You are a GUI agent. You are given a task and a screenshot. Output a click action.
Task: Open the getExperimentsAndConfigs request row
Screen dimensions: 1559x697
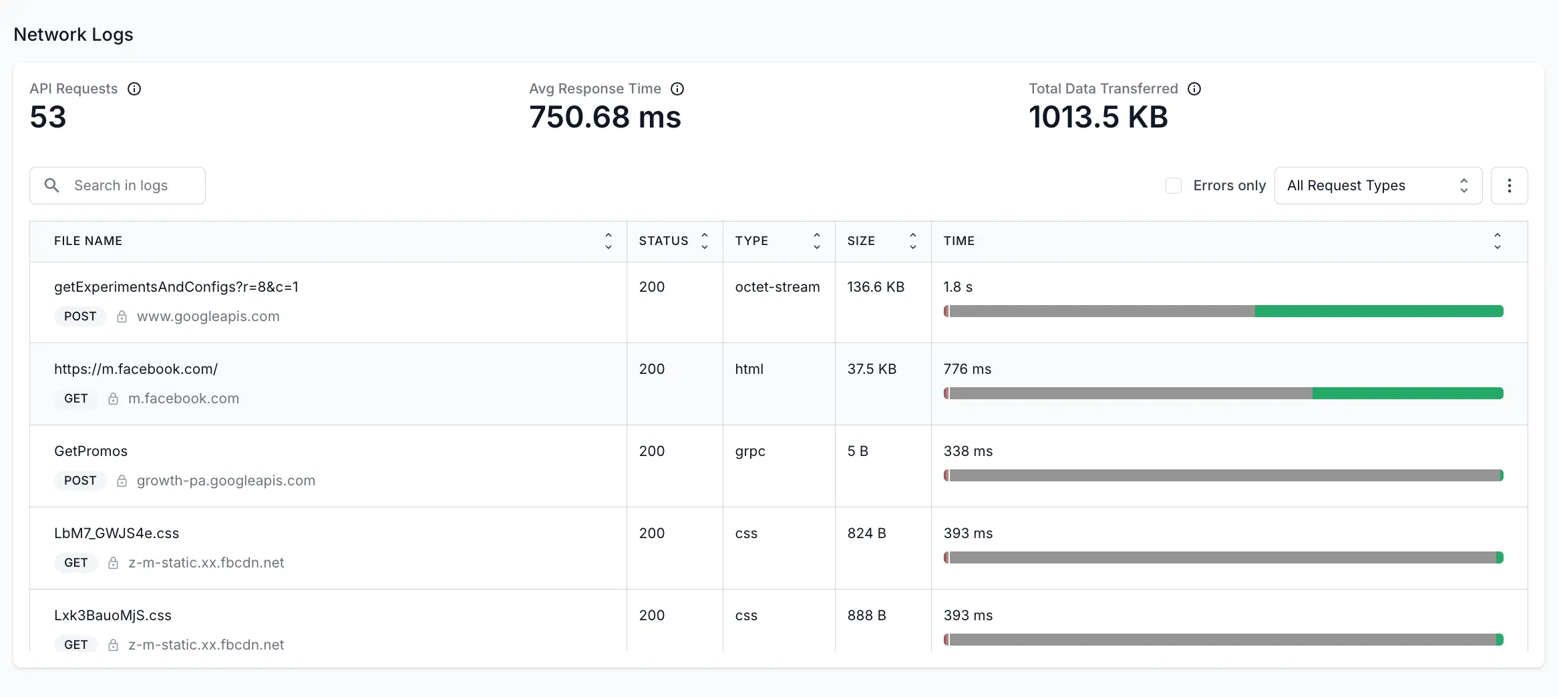[176, 287]
